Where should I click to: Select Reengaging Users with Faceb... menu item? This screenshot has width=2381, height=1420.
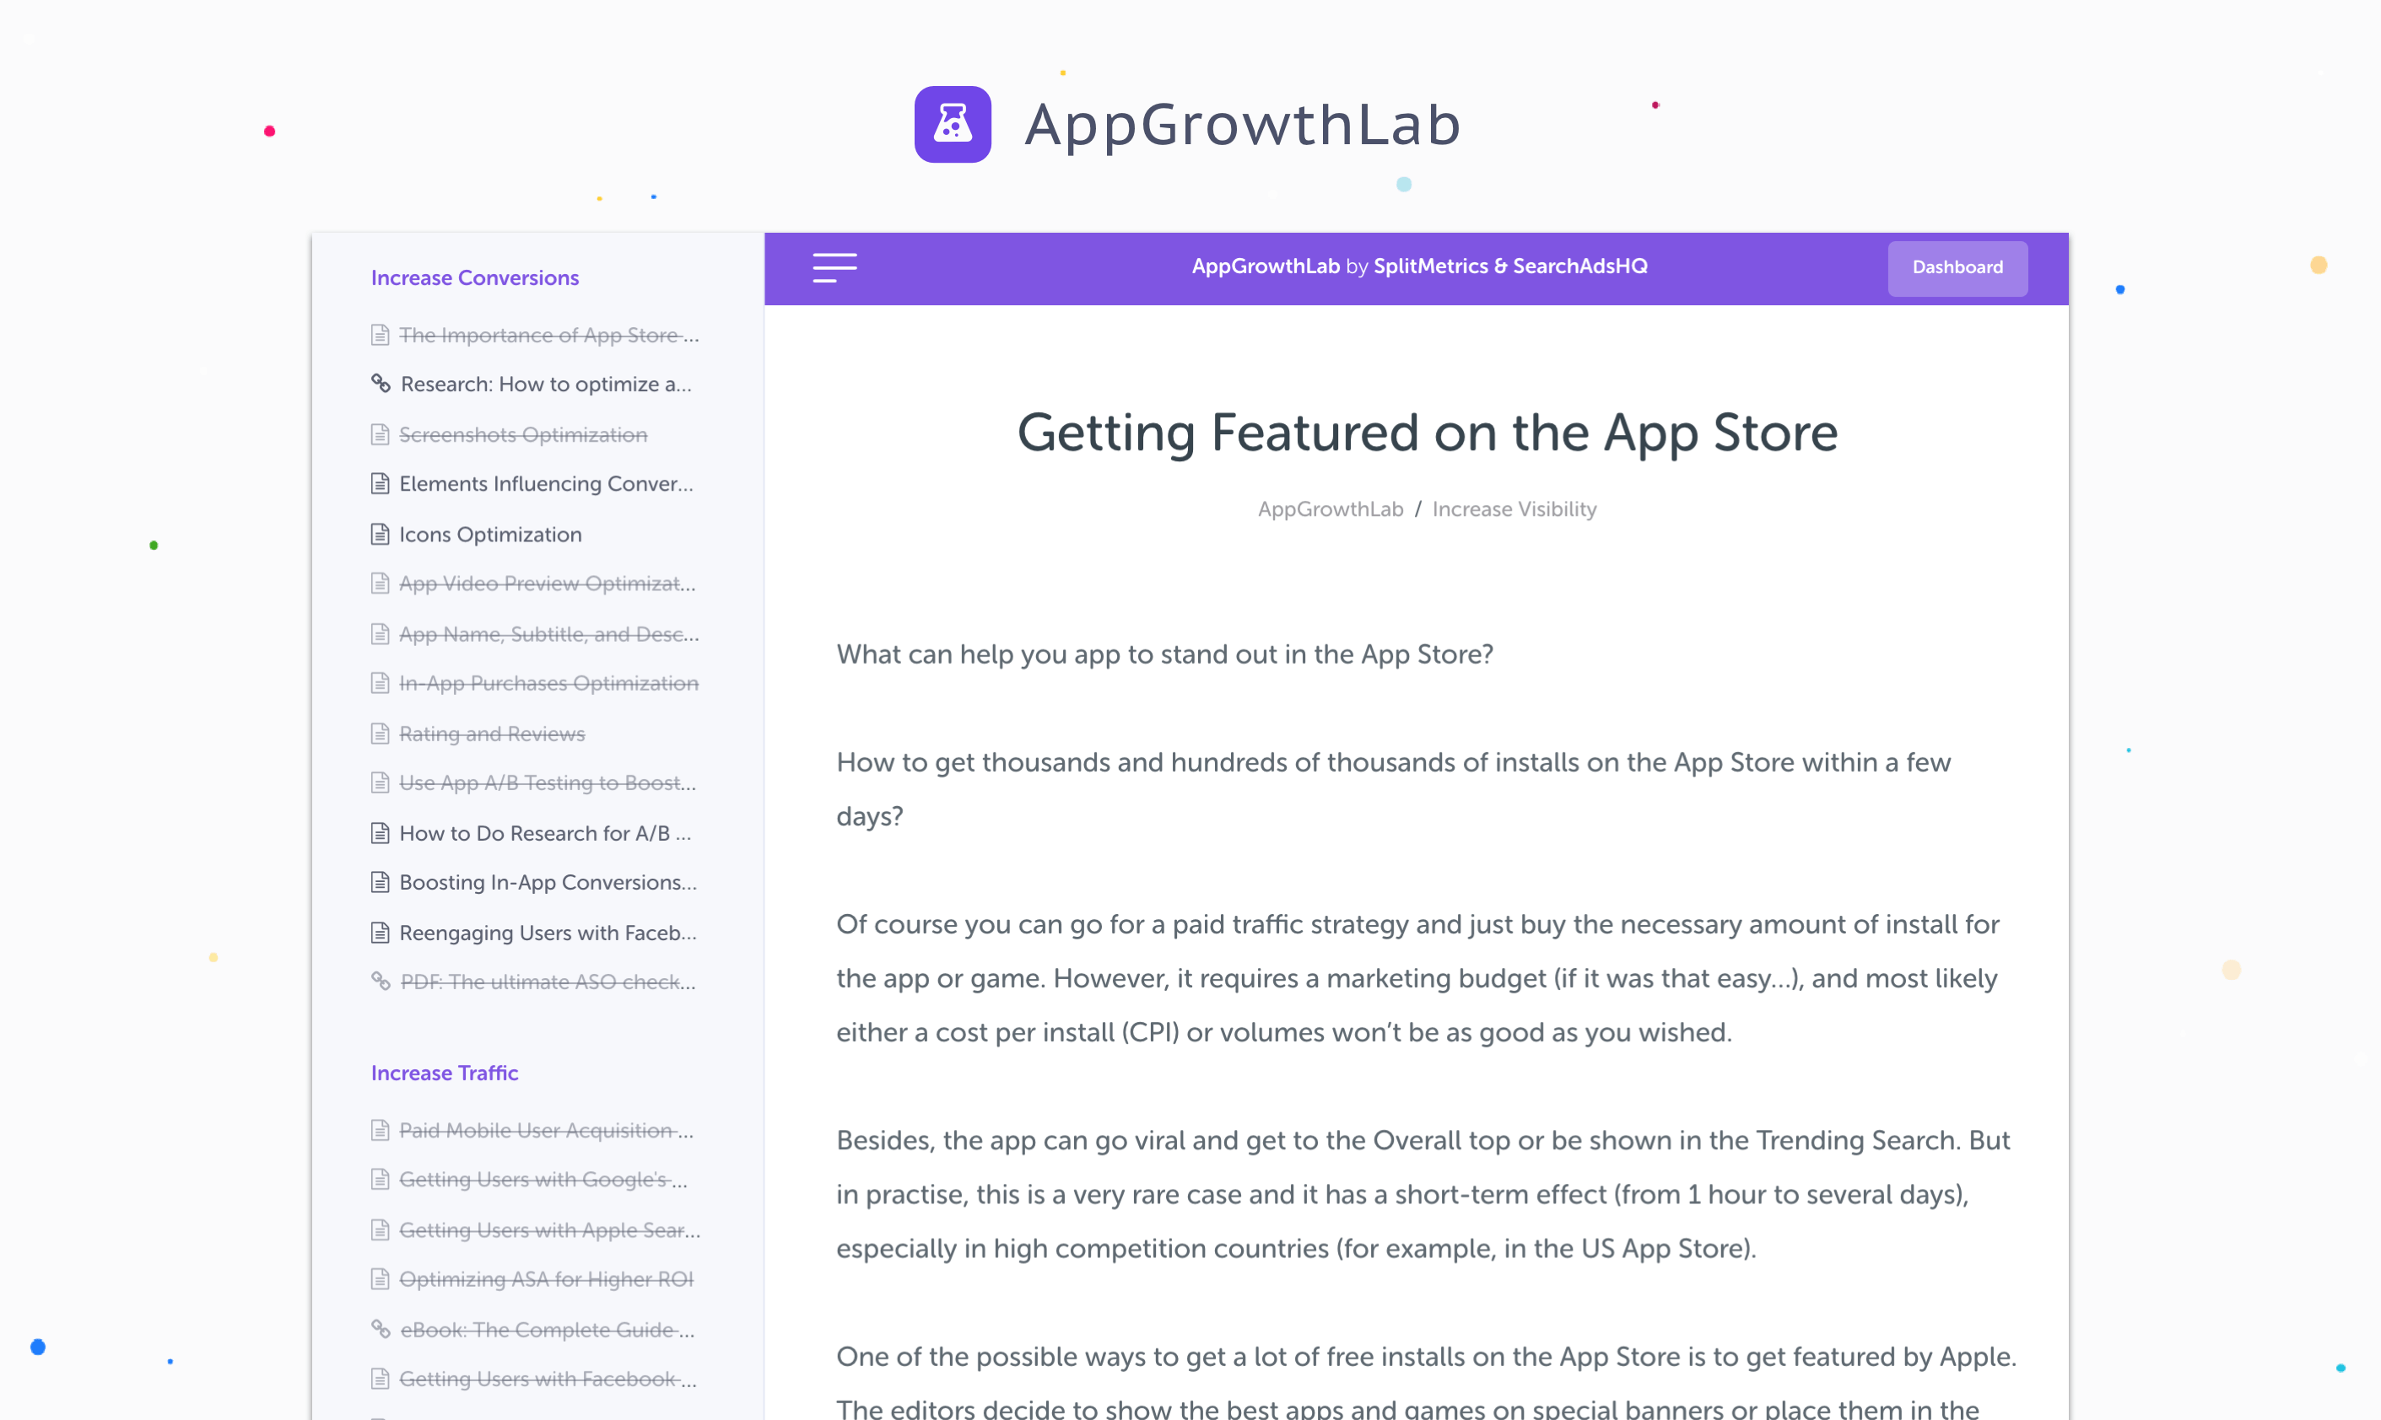click(546, 933)
